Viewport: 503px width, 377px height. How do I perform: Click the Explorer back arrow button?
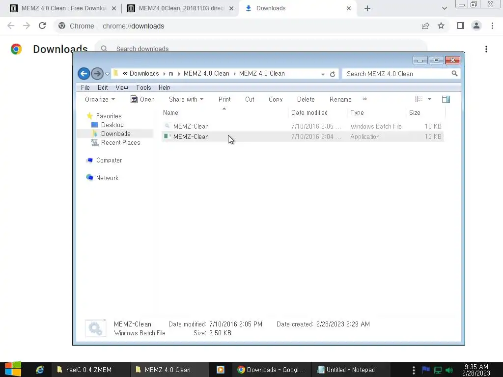click(84, 74)
